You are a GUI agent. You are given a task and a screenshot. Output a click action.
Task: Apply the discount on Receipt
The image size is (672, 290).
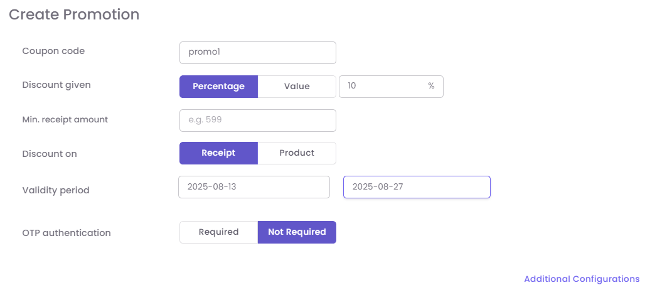click(218, 153)
